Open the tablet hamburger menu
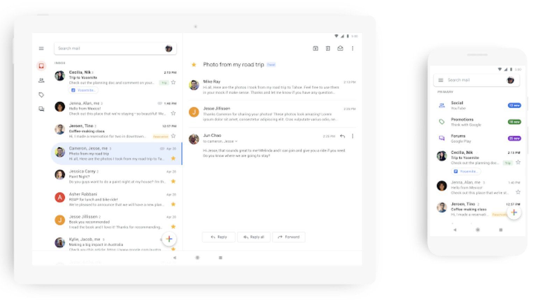The image size is (538, 301). click(x=41, y=48)
